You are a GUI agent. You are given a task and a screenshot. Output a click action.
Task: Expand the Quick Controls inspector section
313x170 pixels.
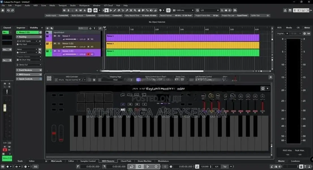[x=29, y=79]
